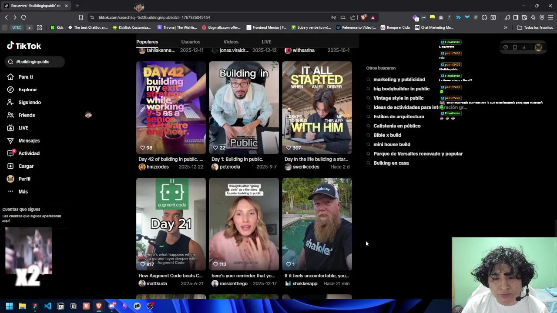Viewport: 557px width, 313px height.
Task: Open File Explorer from taskbar
Action: (x=22, y=306)
